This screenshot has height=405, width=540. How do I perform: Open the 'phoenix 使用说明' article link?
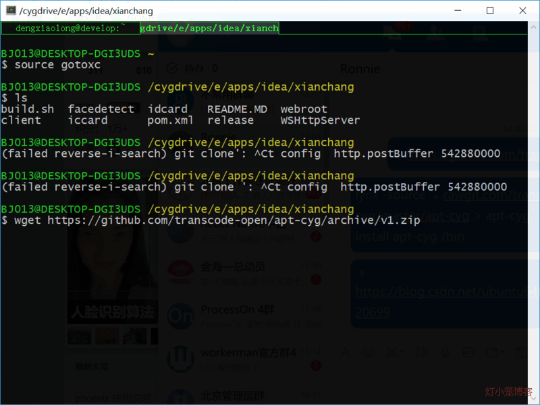click(x=113, y=398)
